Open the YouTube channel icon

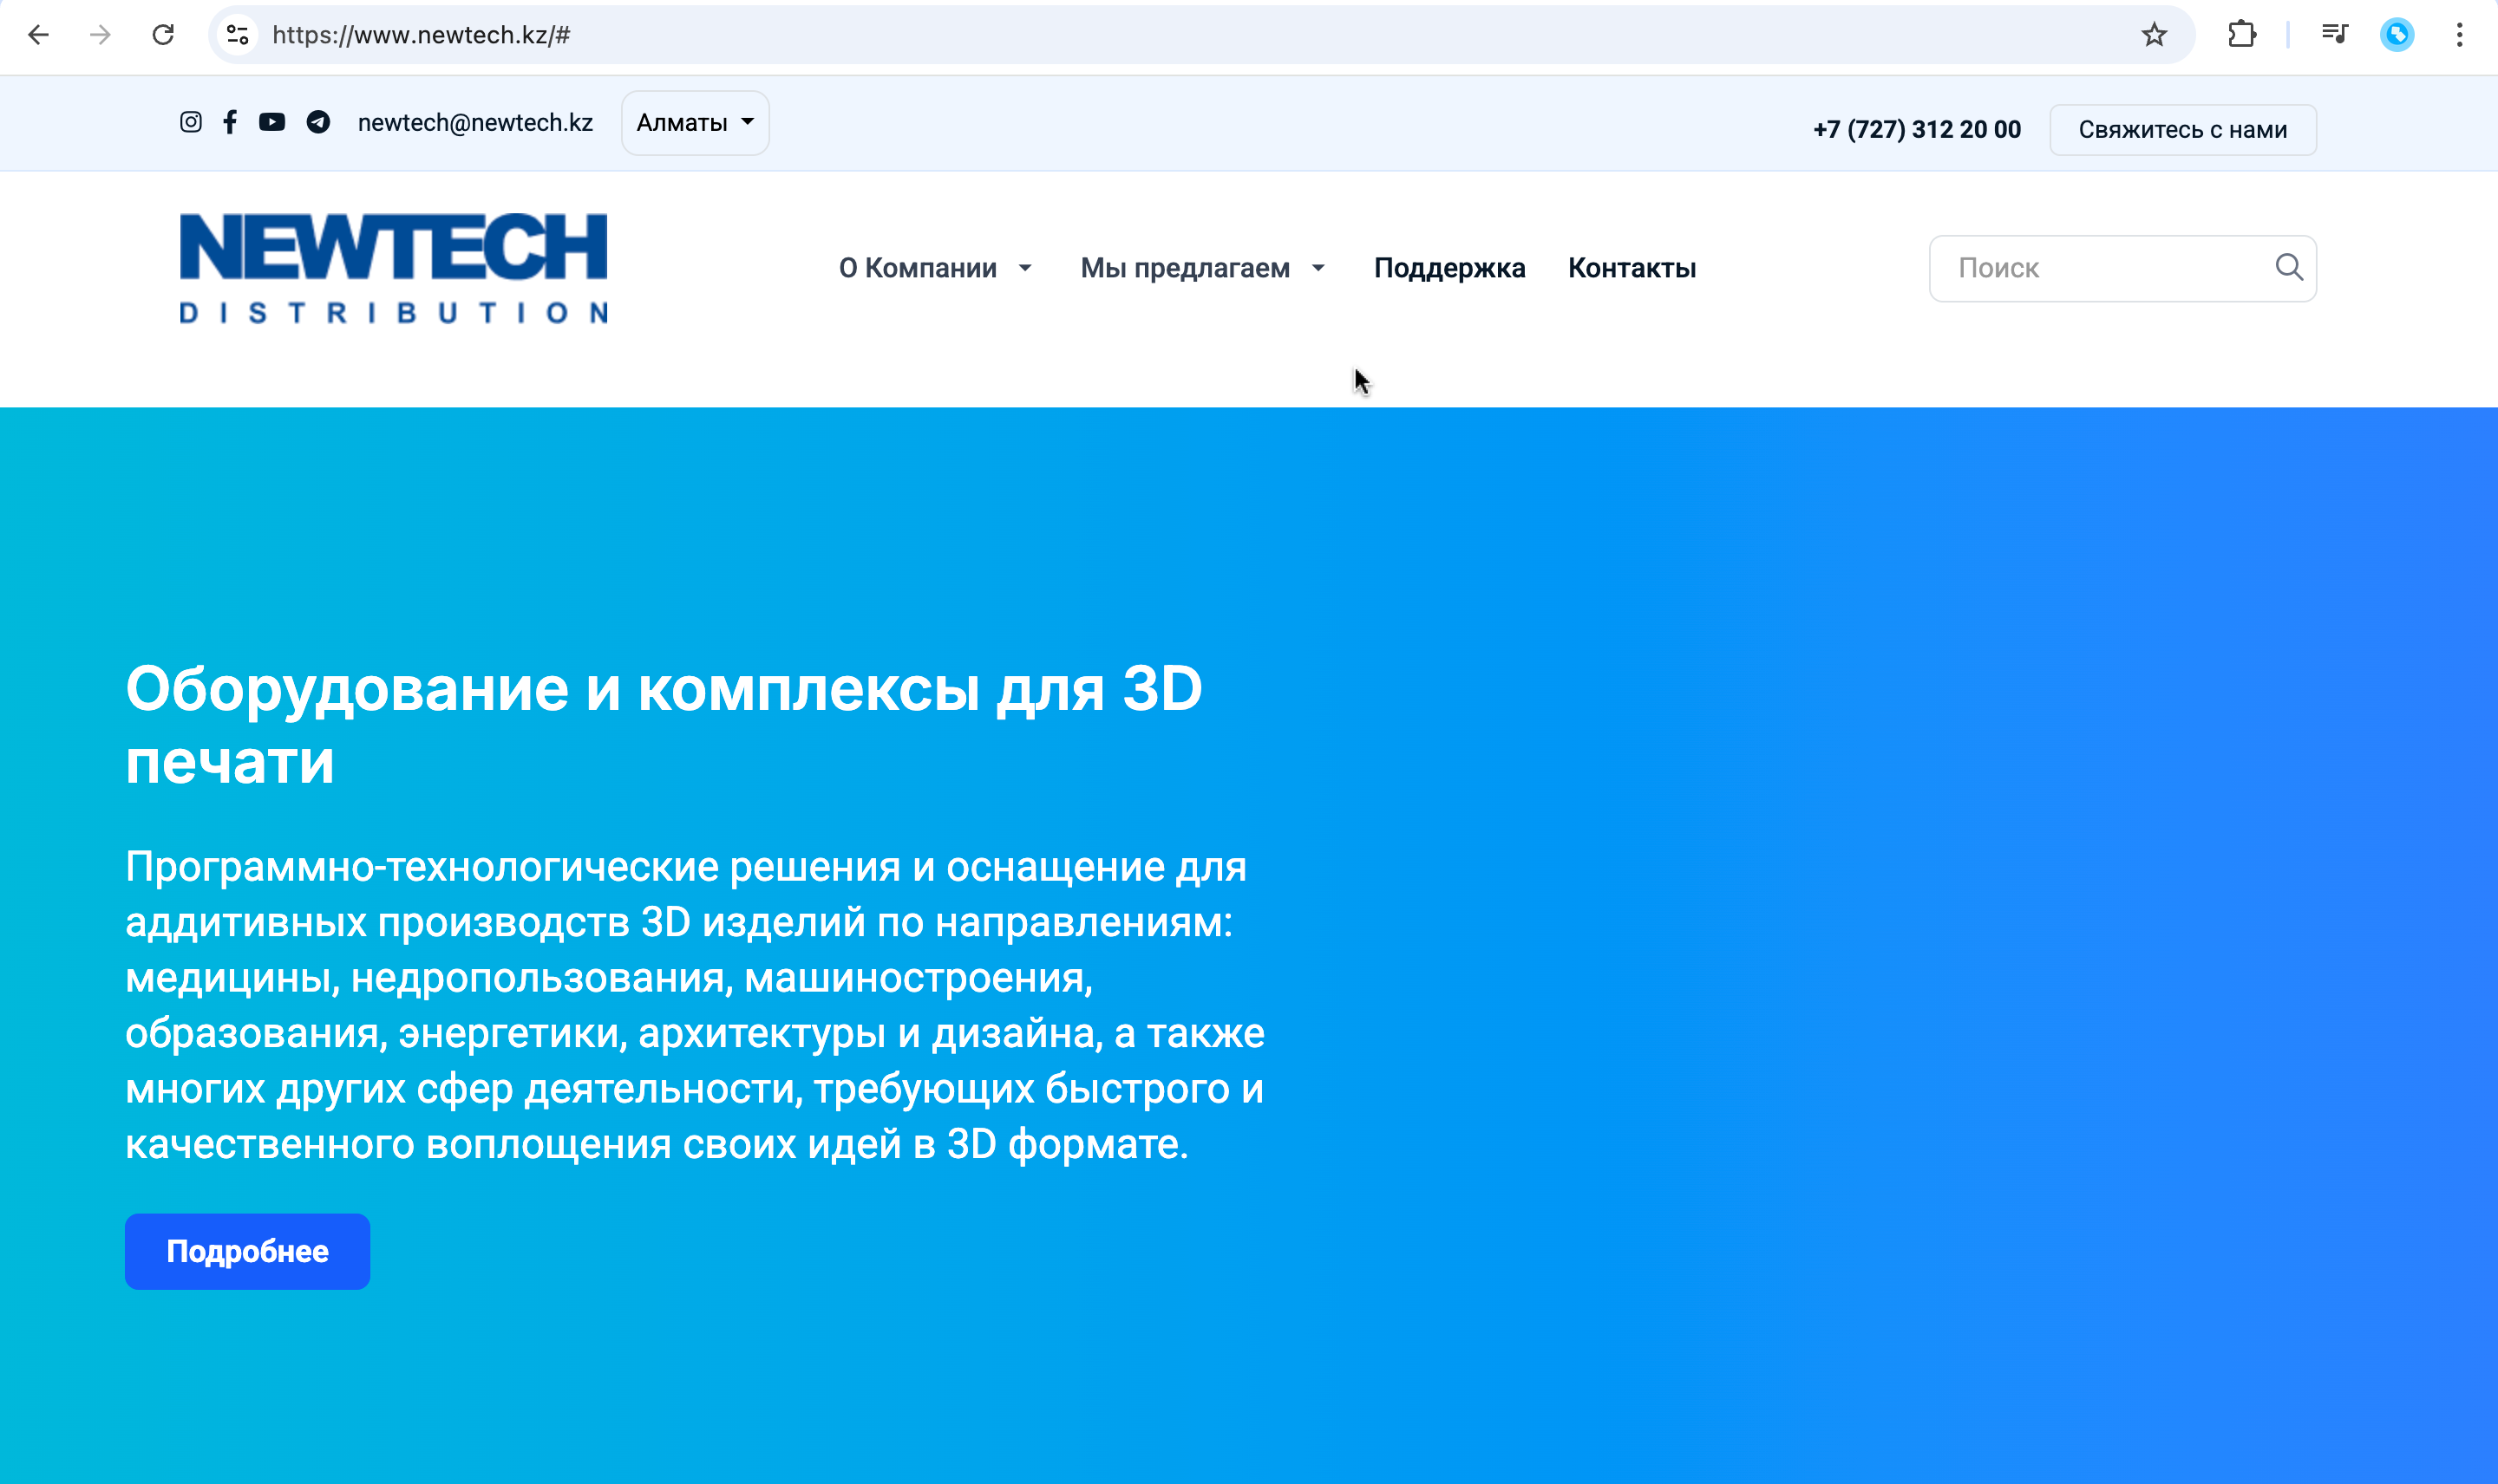pyautogui.click(x=271, y=122)
